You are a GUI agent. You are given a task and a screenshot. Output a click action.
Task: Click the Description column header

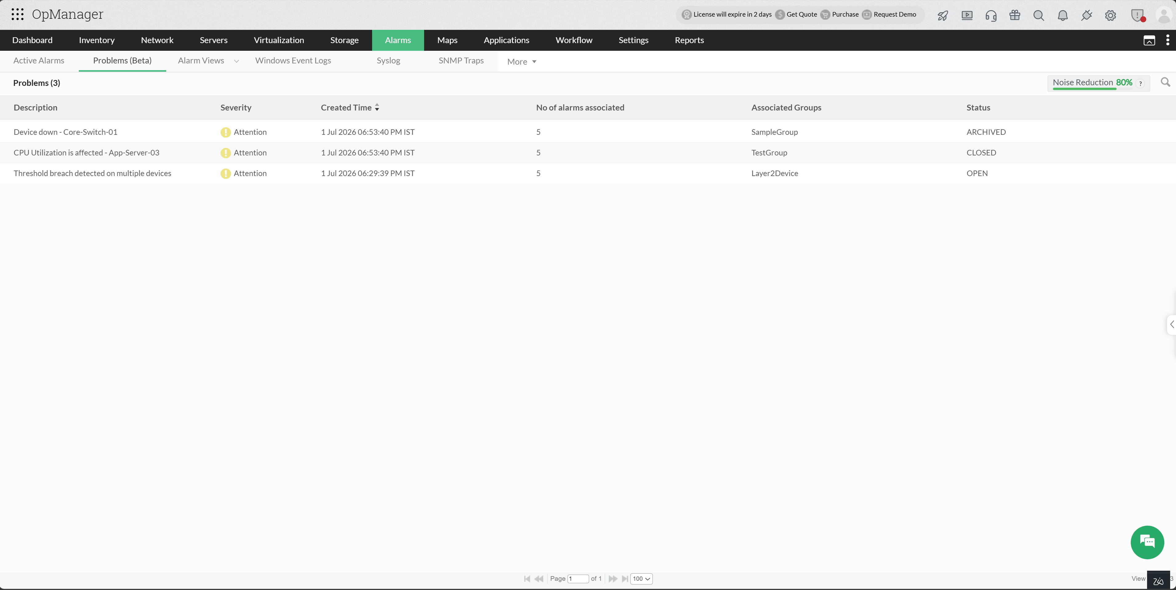pyautogui.click(x=36, y=107)
